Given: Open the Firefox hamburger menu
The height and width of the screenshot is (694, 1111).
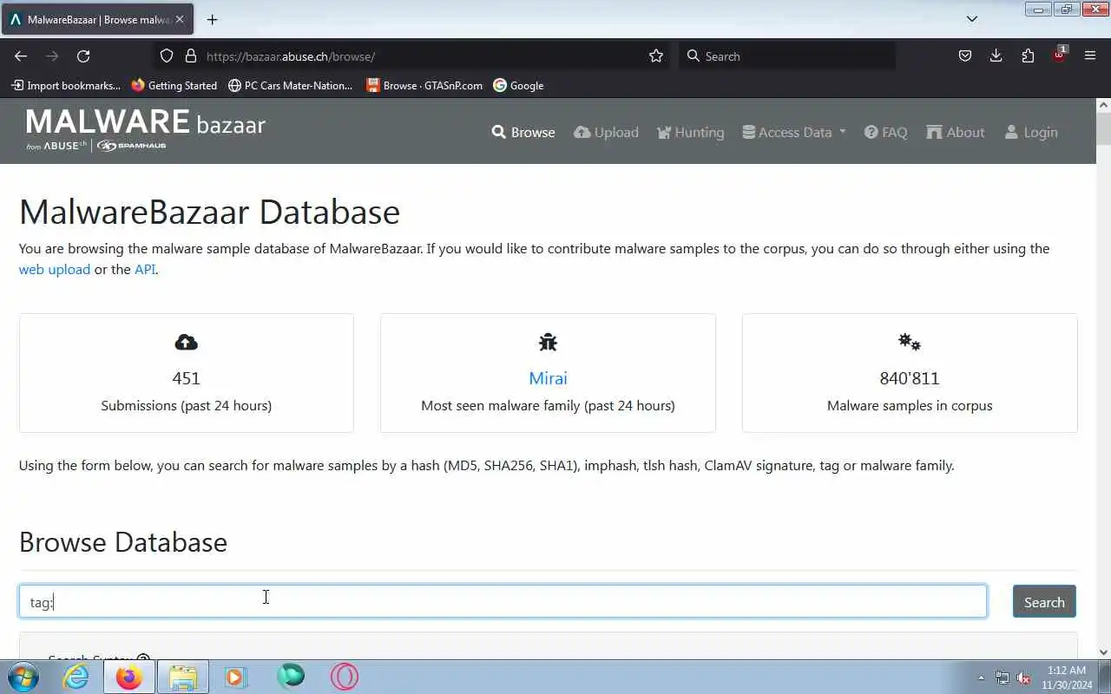Looking at the screenshot, I should 1090,56.
